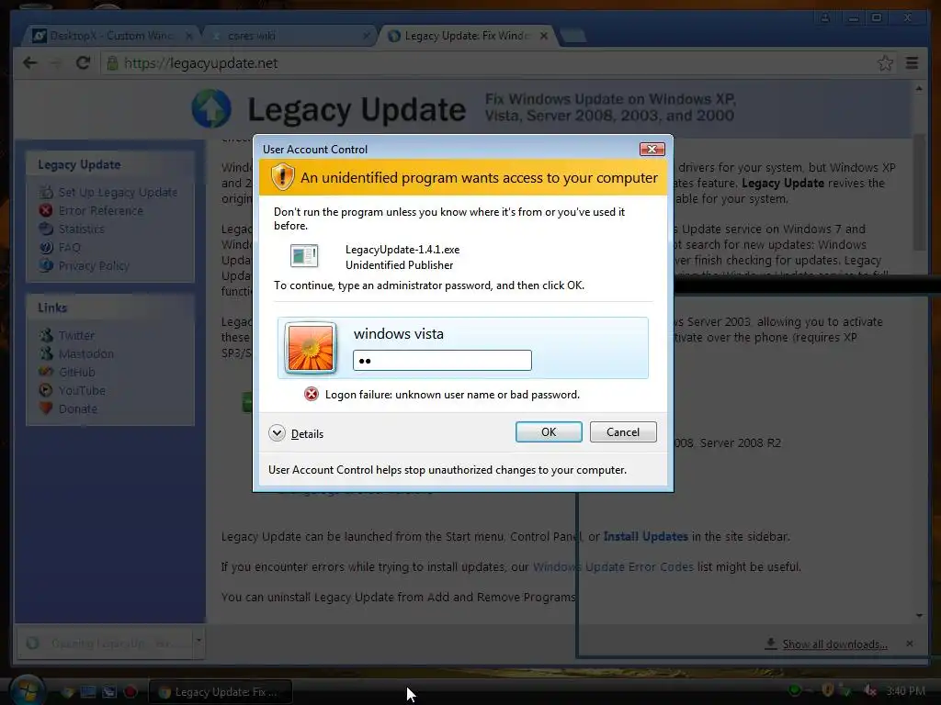
Task: Reload the legacyupdate.net page
Action: (83, 63)
